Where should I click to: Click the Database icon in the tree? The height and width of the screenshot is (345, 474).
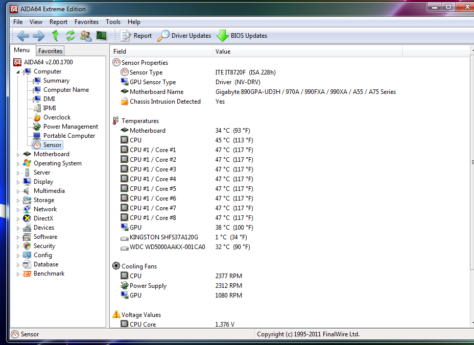click(27, 264)
